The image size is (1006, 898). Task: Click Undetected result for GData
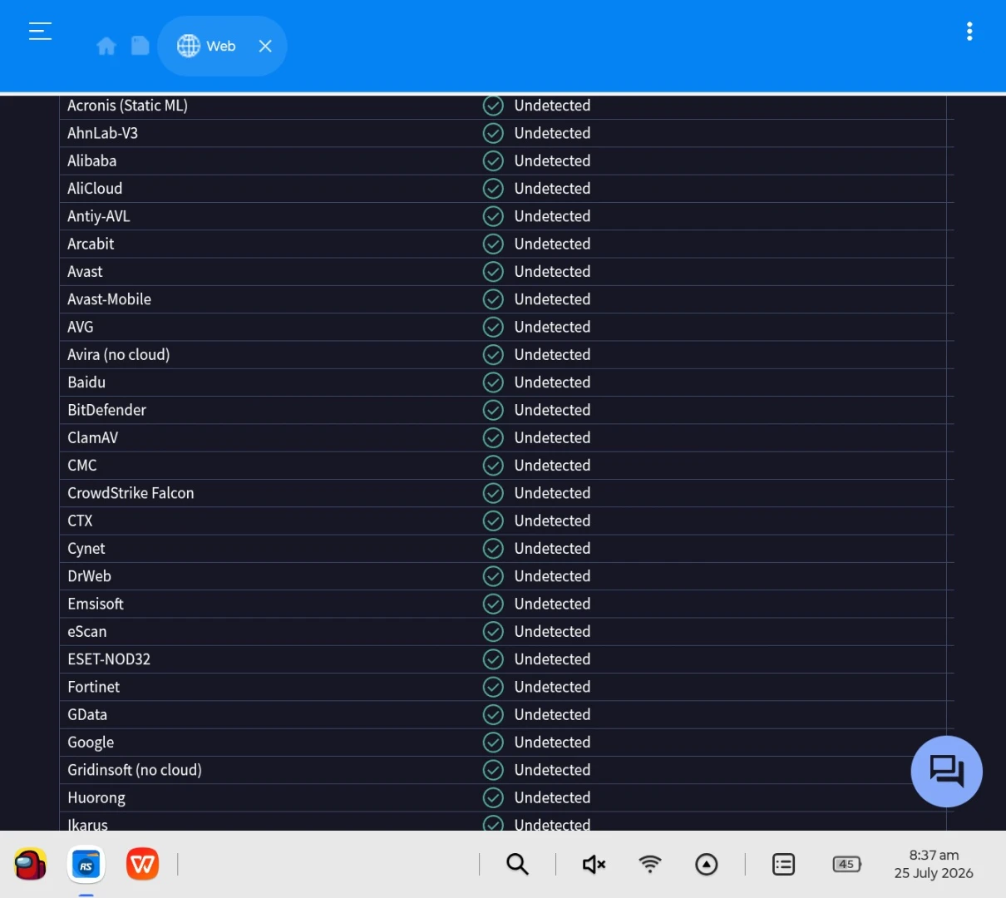pyautogui.click(x=552, y=715)
